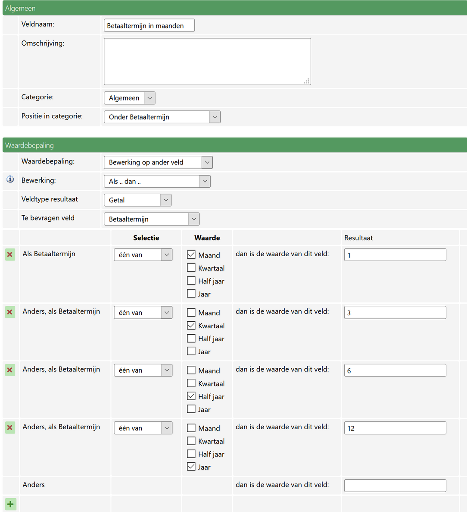Screen dimensions: 467x512
Task: Open the Waardebepaling method dropdown
Action: point(158,162)
